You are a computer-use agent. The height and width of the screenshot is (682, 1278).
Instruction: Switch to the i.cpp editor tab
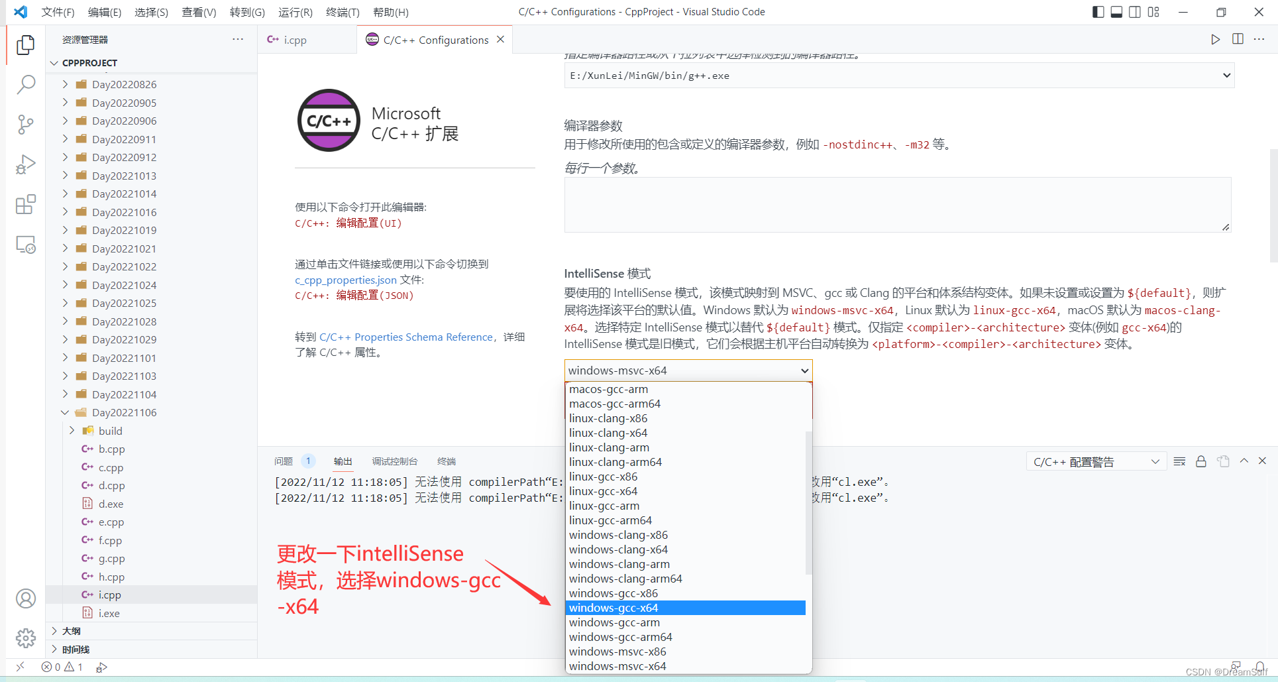coord(295,40)
